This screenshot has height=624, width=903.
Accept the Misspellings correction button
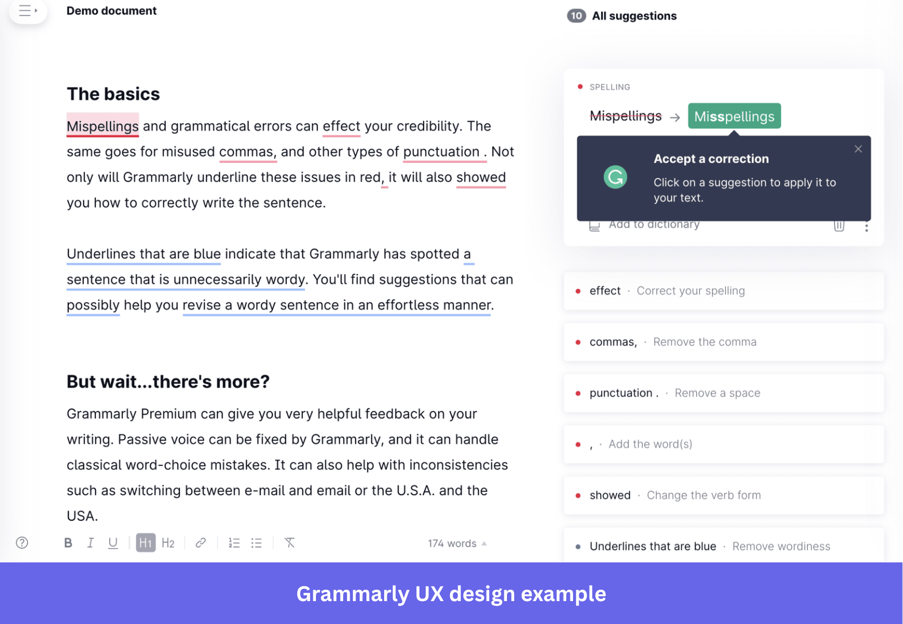734,115
